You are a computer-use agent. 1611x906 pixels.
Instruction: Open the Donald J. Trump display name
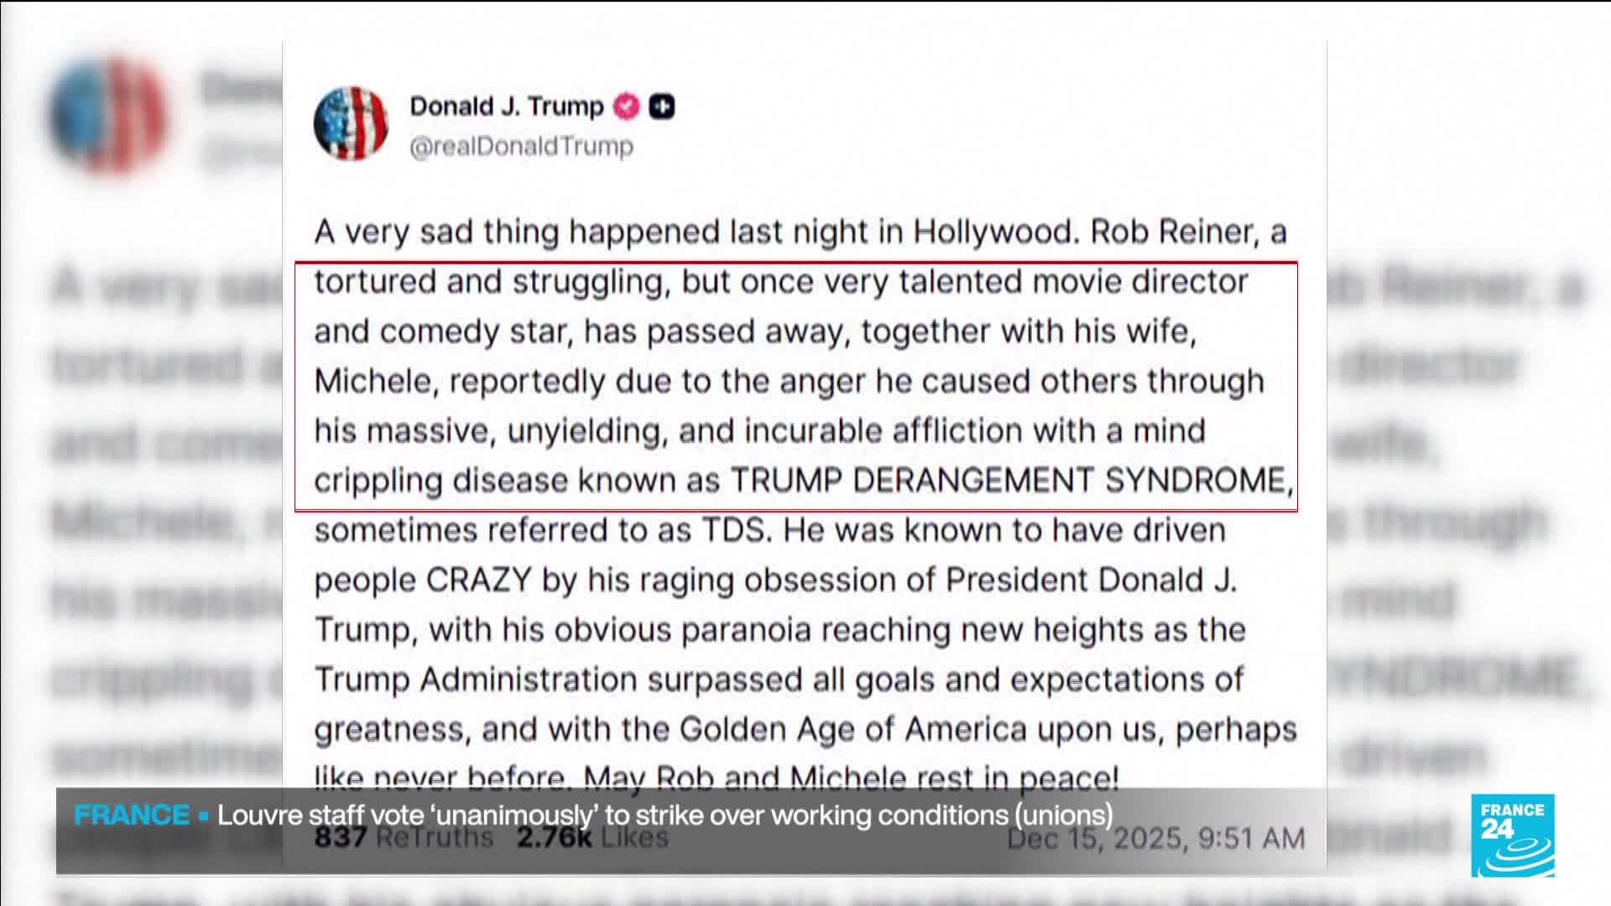point(506,107)
